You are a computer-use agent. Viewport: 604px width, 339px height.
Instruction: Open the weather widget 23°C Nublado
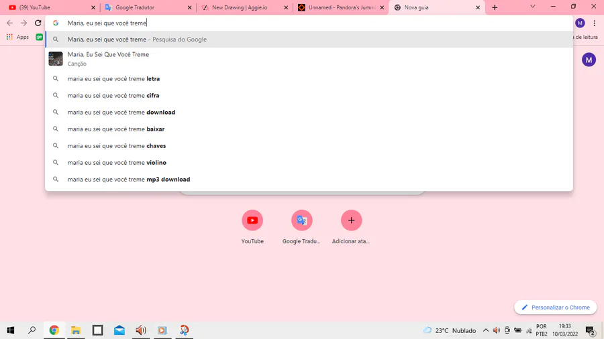[449, 330]
